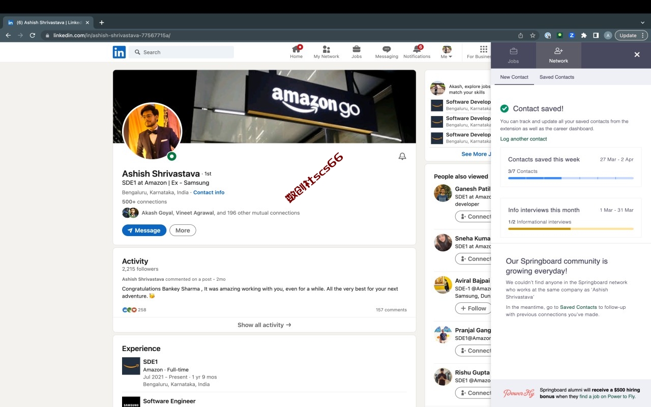The width and height of the screenshot is (651, 407).
Task: Select the New Contact tab
Action: (514, 77)
